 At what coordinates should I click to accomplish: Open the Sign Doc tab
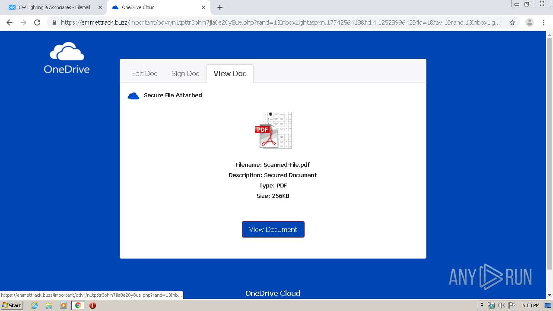click(185, 73)
